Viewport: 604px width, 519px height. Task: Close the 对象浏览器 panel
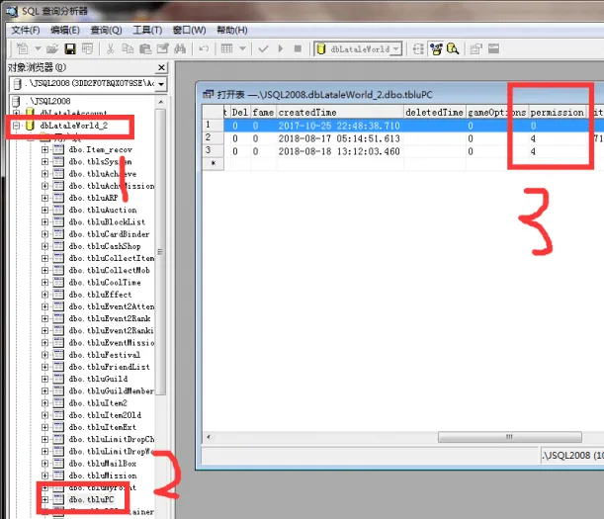(x=162, y=68)
